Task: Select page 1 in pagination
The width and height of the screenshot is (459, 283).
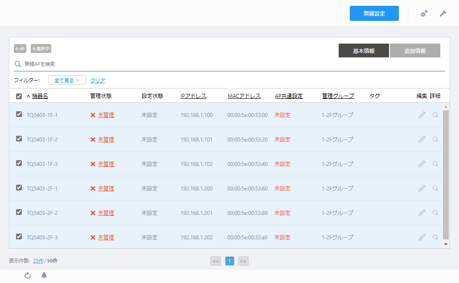Action: (x=229, y=261)
